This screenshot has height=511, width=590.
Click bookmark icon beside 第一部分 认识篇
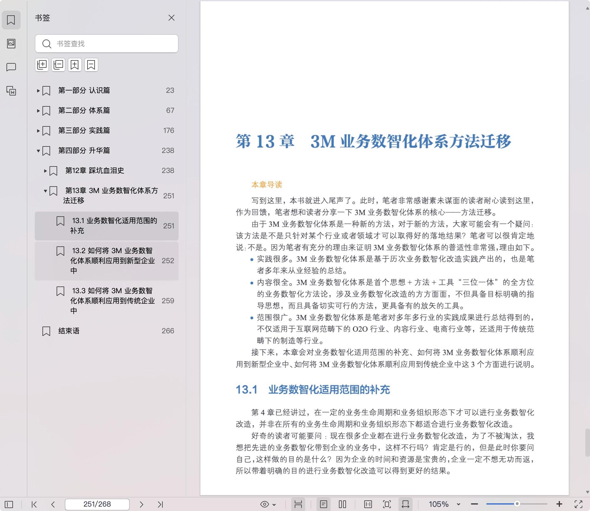[46, 90]
